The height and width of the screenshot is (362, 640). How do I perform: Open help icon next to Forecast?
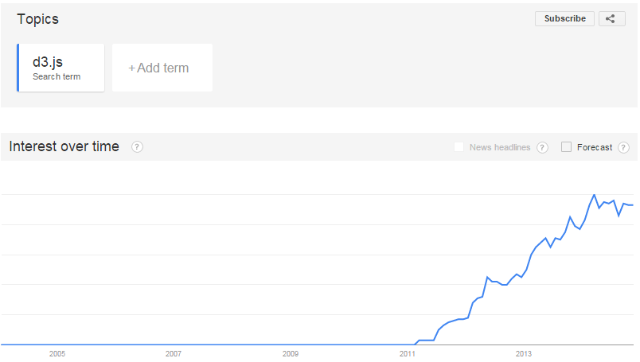(x=623, y=147)
